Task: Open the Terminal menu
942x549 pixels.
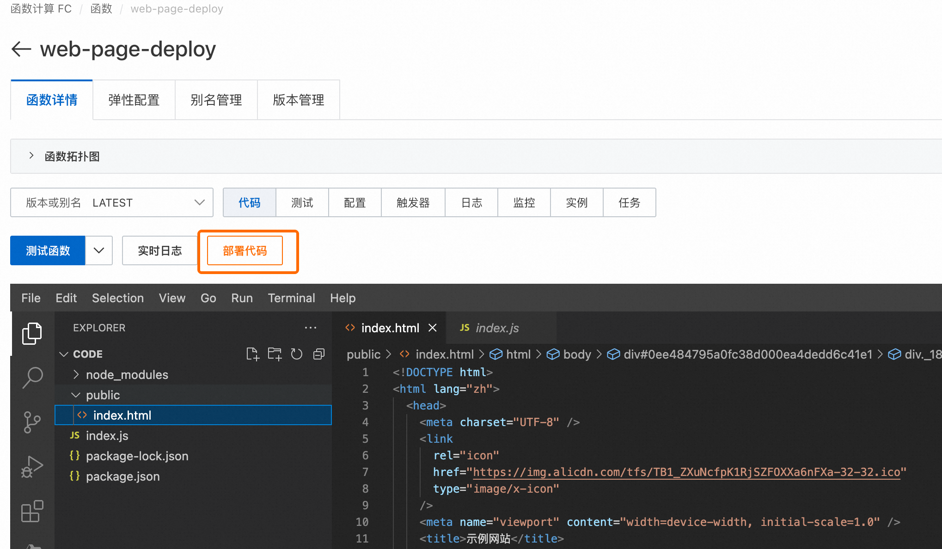Action: pos(291,298)
